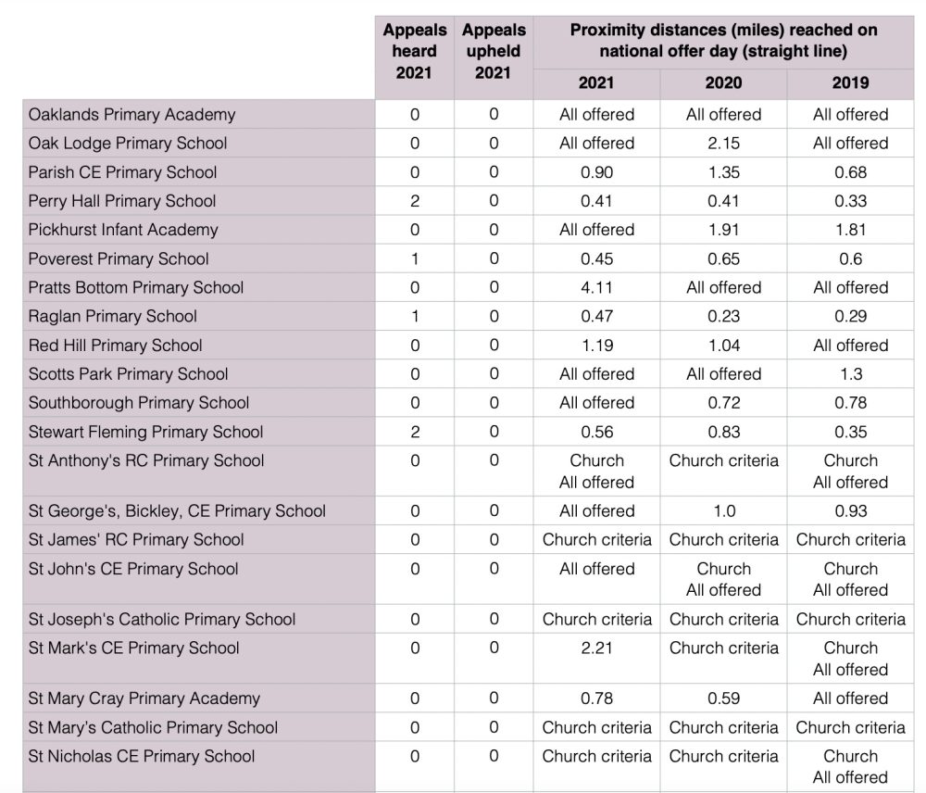
Task: Click the Raglan Primary School row label
Action: click(x=112, y=316)
